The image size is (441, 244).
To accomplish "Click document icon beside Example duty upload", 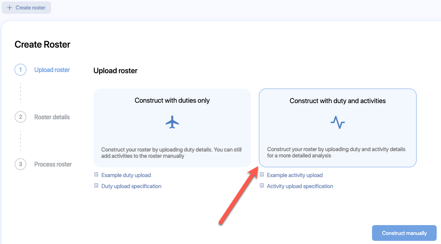I will [96, 175].
